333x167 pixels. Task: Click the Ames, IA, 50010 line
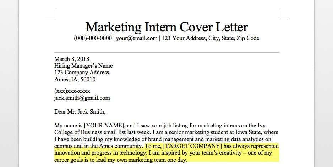coord(75,79)
